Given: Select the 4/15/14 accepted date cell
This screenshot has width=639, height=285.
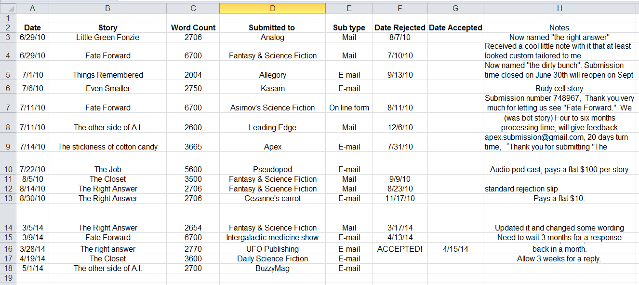Looking at the screenshot, I should click(x=455, y=249).
